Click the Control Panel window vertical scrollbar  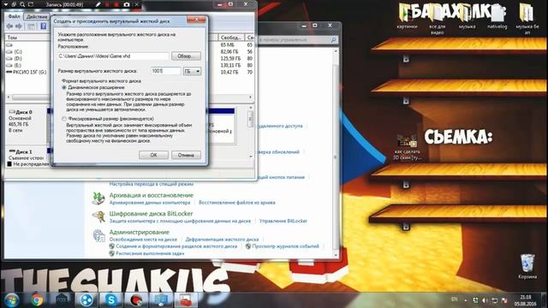[336, 153]
